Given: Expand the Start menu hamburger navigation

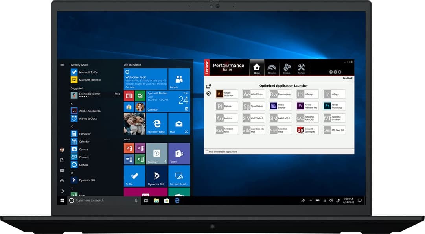Looking at the screenshot, I should 62,65.
